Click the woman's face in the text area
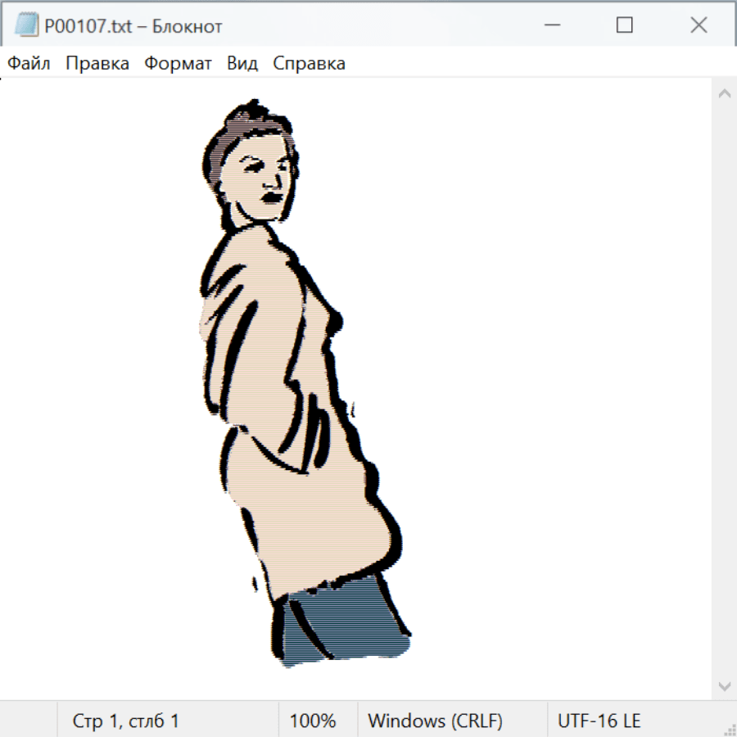 (x=262, y=184)
